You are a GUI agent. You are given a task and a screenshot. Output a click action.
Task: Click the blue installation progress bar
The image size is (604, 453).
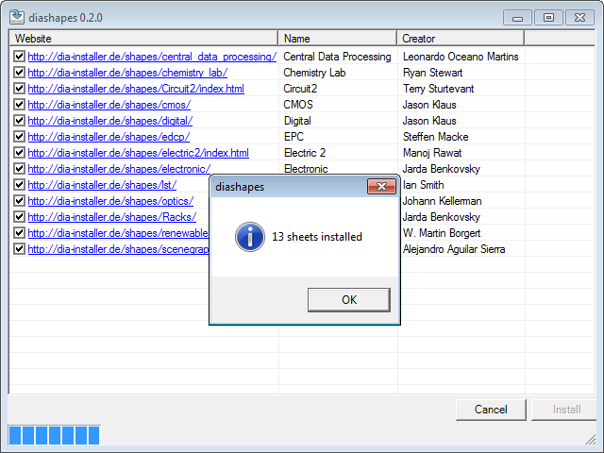pyautogui.click(x=55, y=435)
